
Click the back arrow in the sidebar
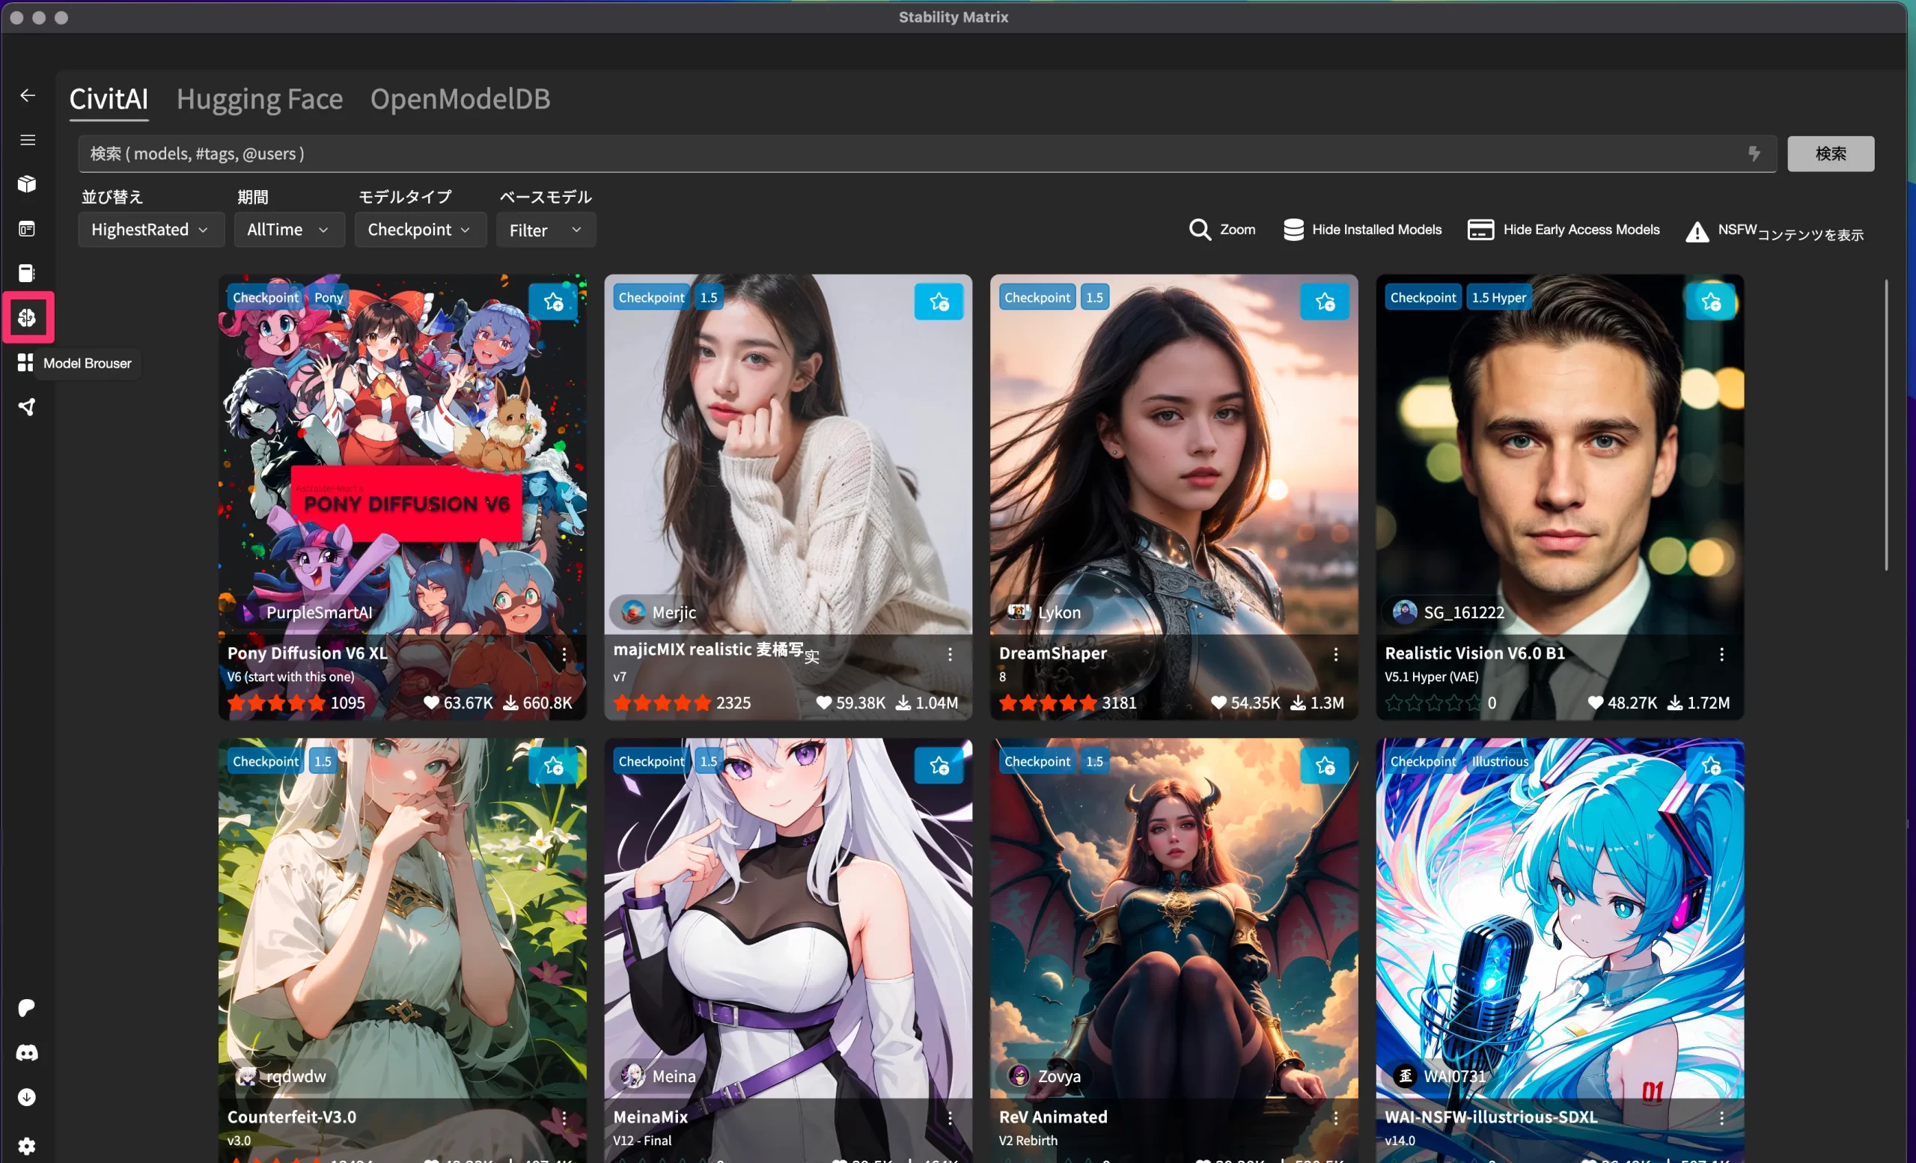[27, 95]
